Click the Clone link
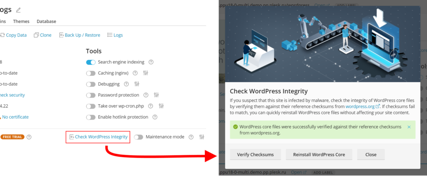 click(45, 35)
